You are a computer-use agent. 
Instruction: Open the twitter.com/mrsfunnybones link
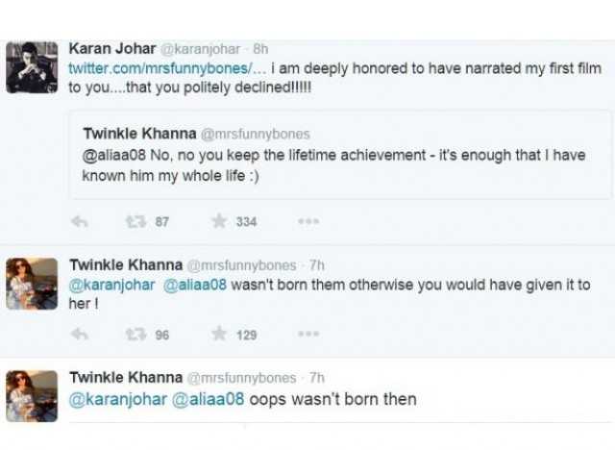coord(170,66)
